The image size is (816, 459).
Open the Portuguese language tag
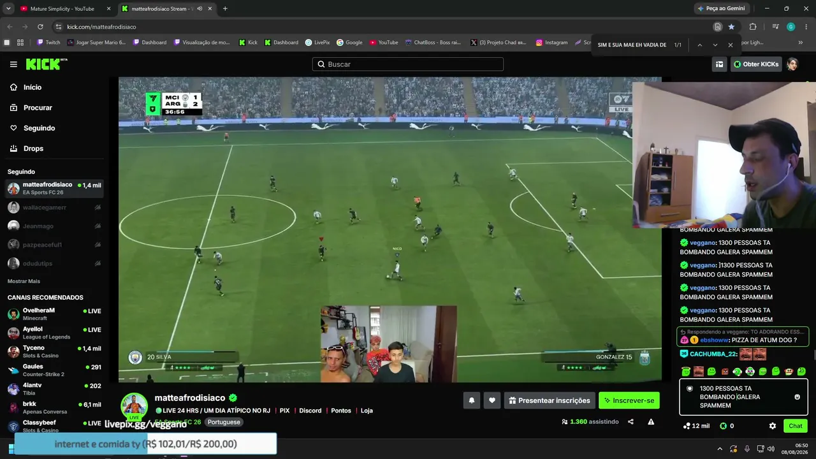click(224, 422)
